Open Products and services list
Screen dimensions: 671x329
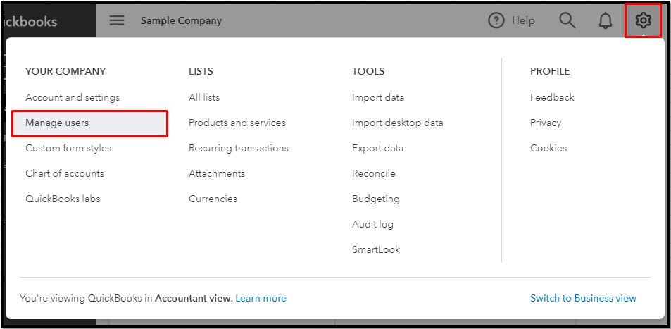click(x=237, y=123)
